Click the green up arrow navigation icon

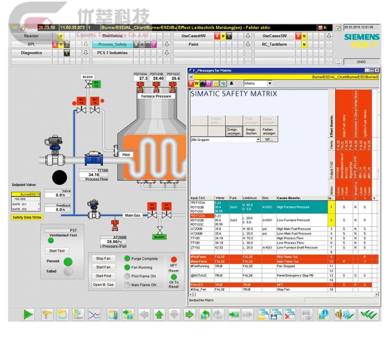[x=159, y=315]
